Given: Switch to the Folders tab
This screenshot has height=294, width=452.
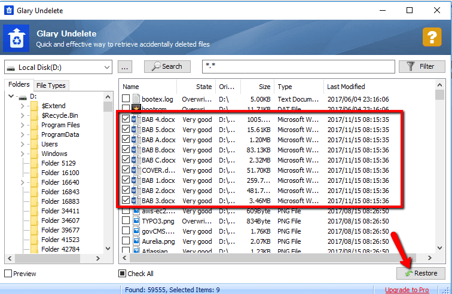Looking at the screenshot, I should point(19,84).
